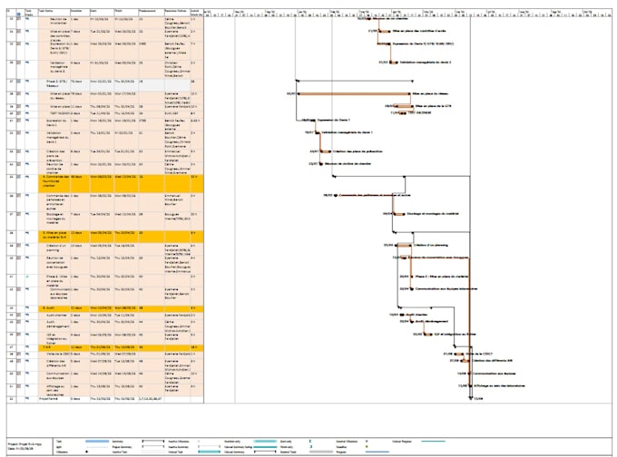Click the Stockage et montage du matériel Gantt bar

click(x=398, y=214)
